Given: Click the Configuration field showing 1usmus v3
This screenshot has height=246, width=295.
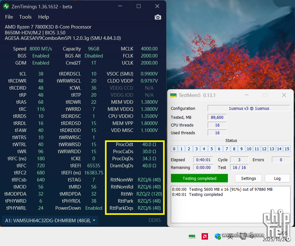Looking at the screenshot, I should point(249,108).
